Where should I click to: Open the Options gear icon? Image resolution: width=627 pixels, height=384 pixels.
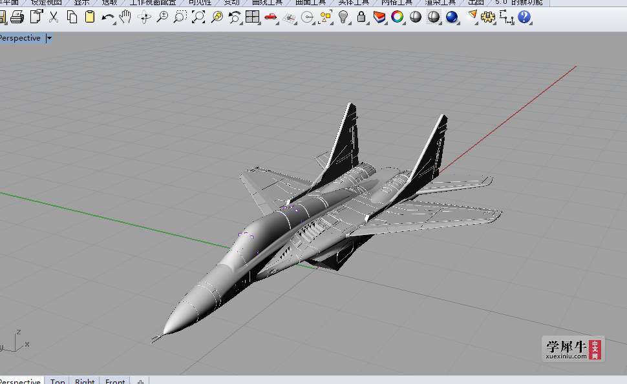point(488,17)
